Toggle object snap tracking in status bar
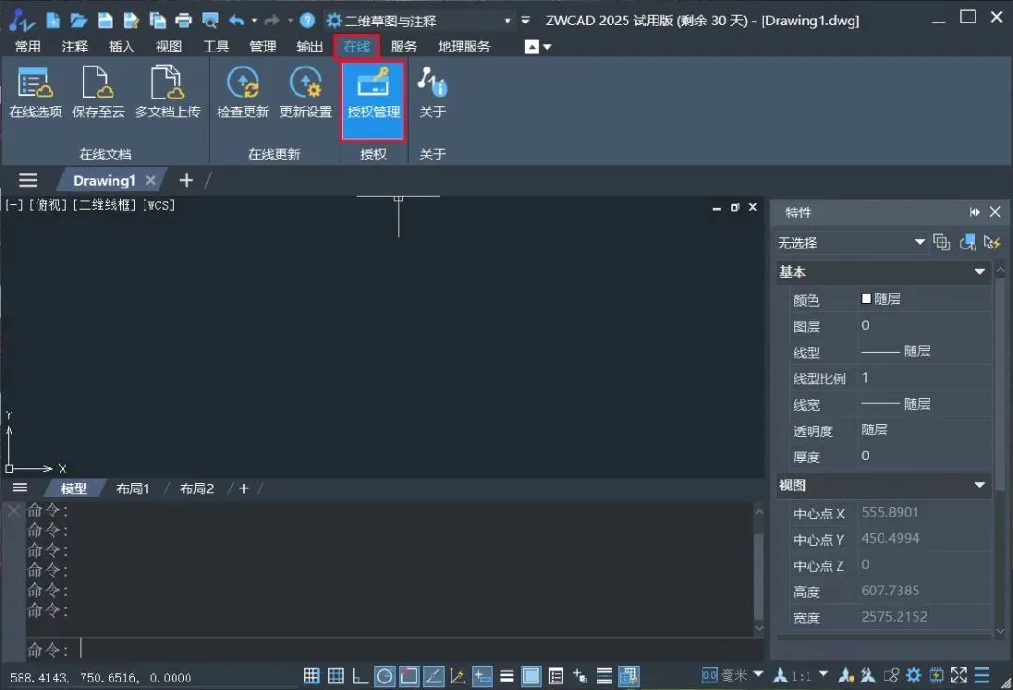 (432, 676)
